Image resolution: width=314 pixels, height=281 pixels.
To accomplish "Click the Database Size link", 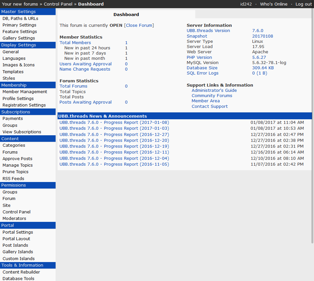I will 202,68.
